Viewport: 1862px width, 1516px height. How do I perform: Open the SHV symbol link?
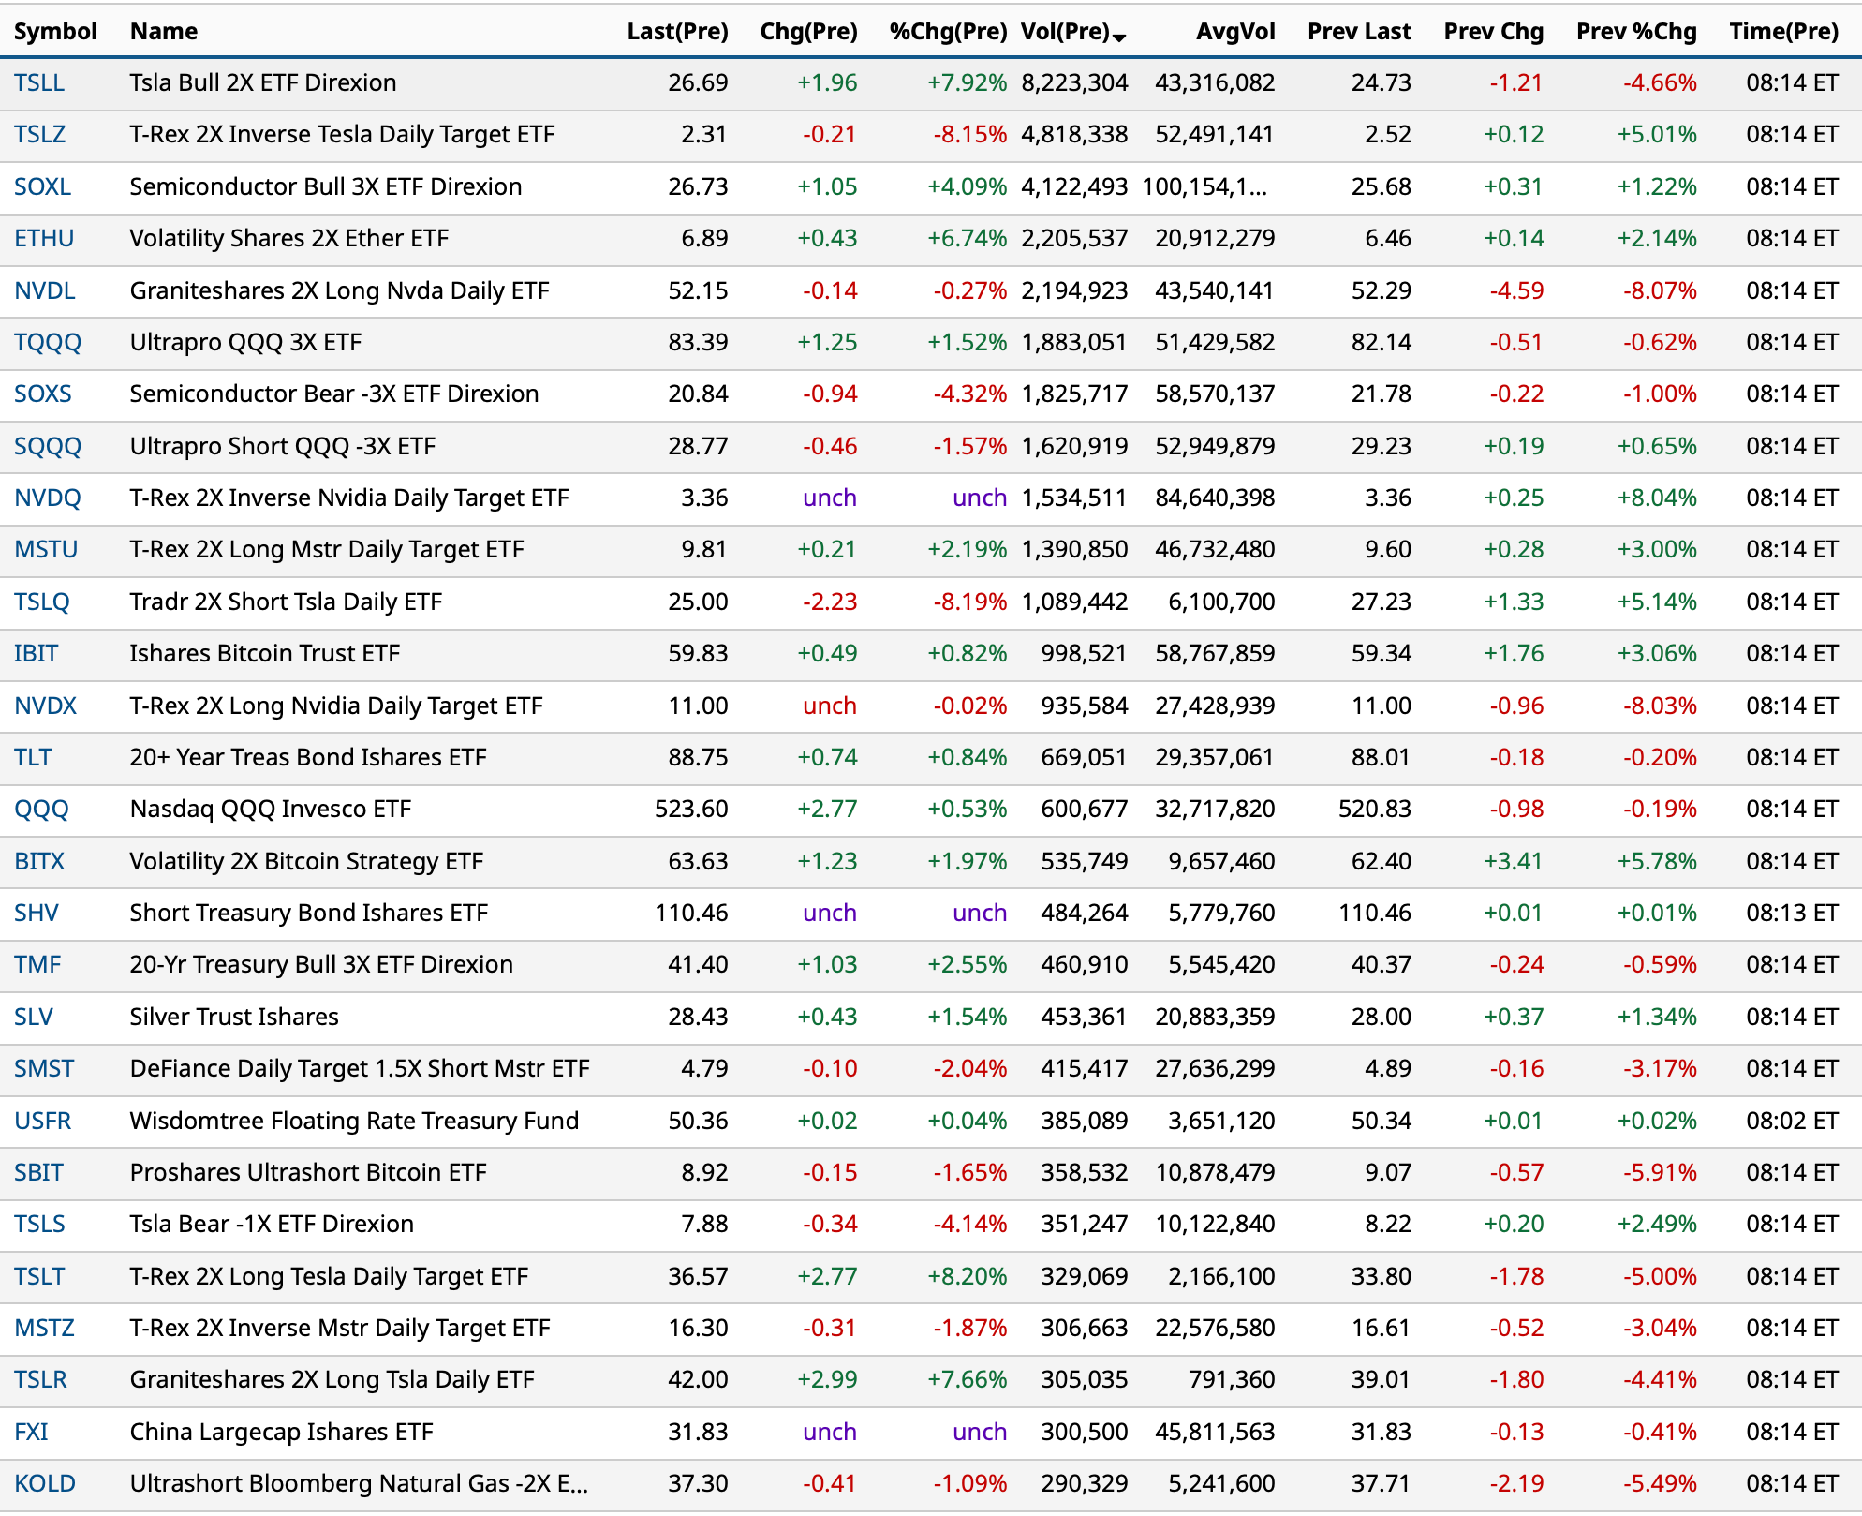tap(36, 914)
